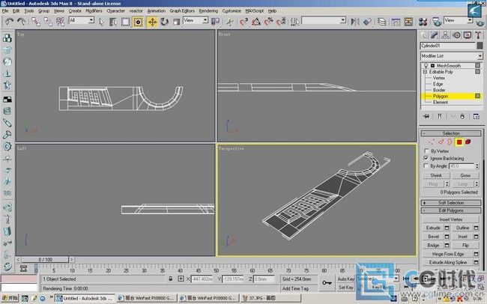
Task: Open the Select by Name dialog
Action: click(x=113, y=22)
